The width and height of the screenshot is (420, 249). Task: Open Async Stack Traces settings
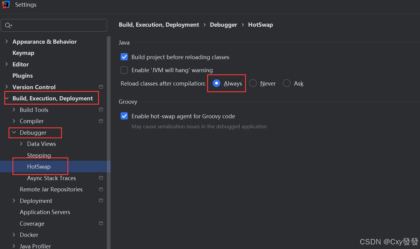coord(51,178)
